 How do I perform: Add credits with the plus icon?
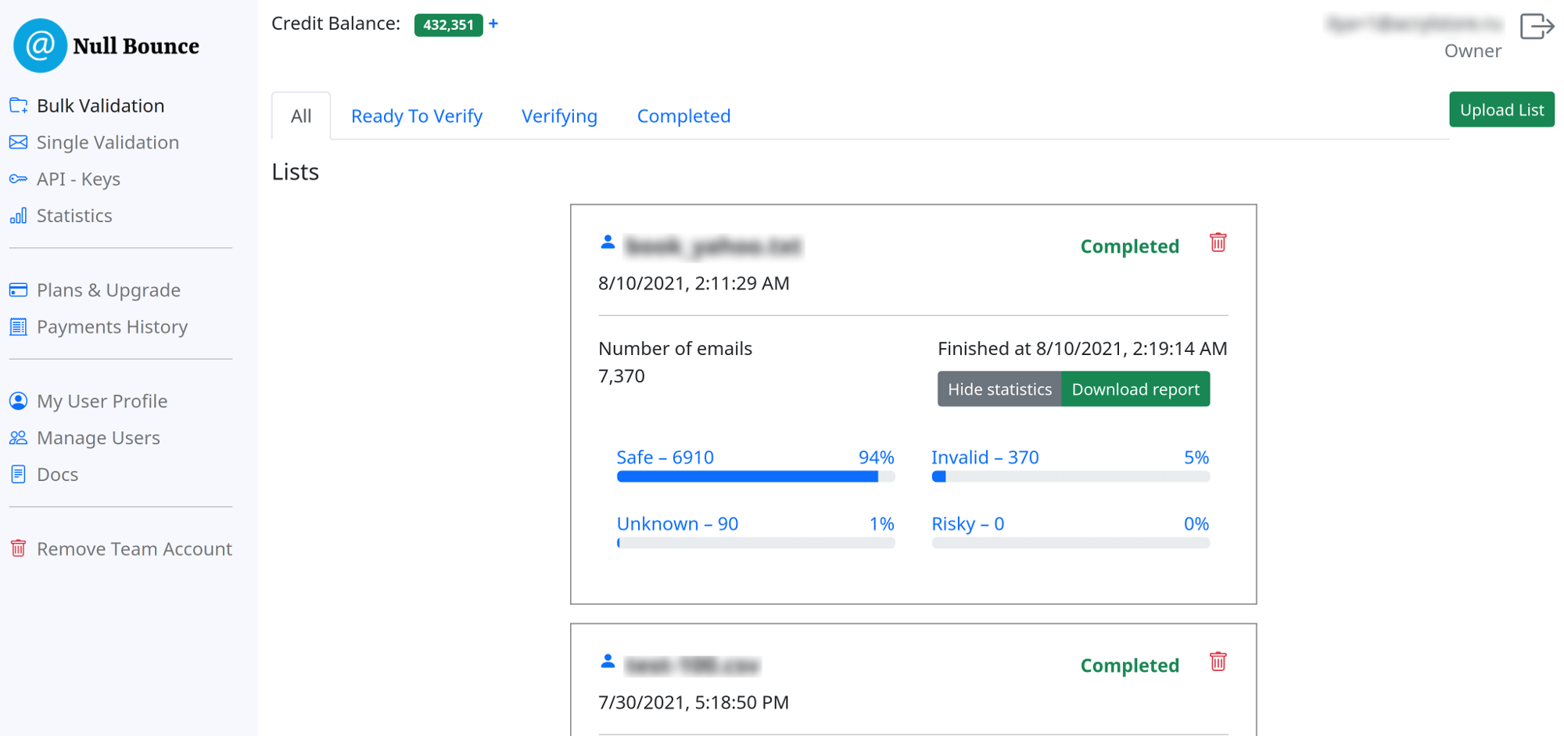click(x=493, y=23)
